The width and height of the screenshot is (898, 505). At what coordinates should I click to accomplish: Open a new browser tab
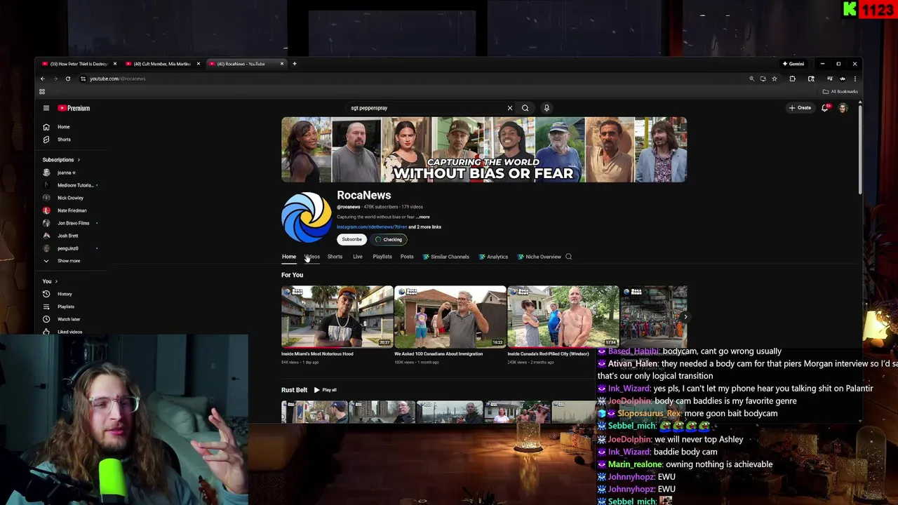point(295,64)
